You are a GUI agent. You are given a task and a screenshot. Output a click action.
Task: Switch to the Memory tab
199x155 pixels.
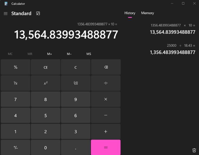pos(148,13)
